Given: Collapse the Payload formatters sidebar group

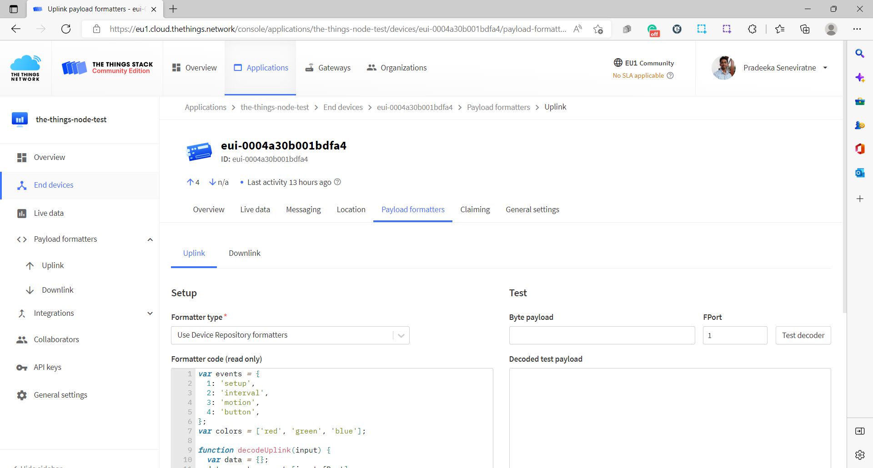Looking at the screenshot, I should (x=150, y=239).
